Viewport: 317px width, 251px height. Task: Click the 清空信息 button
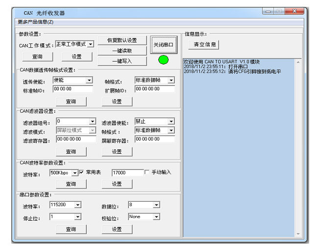coord(203,44)
